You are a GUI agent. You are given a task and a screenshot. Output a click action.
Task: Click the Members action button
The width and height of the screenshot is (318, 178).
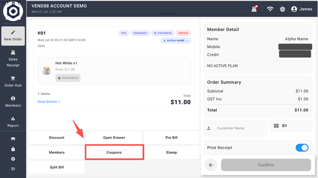point(57,152)
